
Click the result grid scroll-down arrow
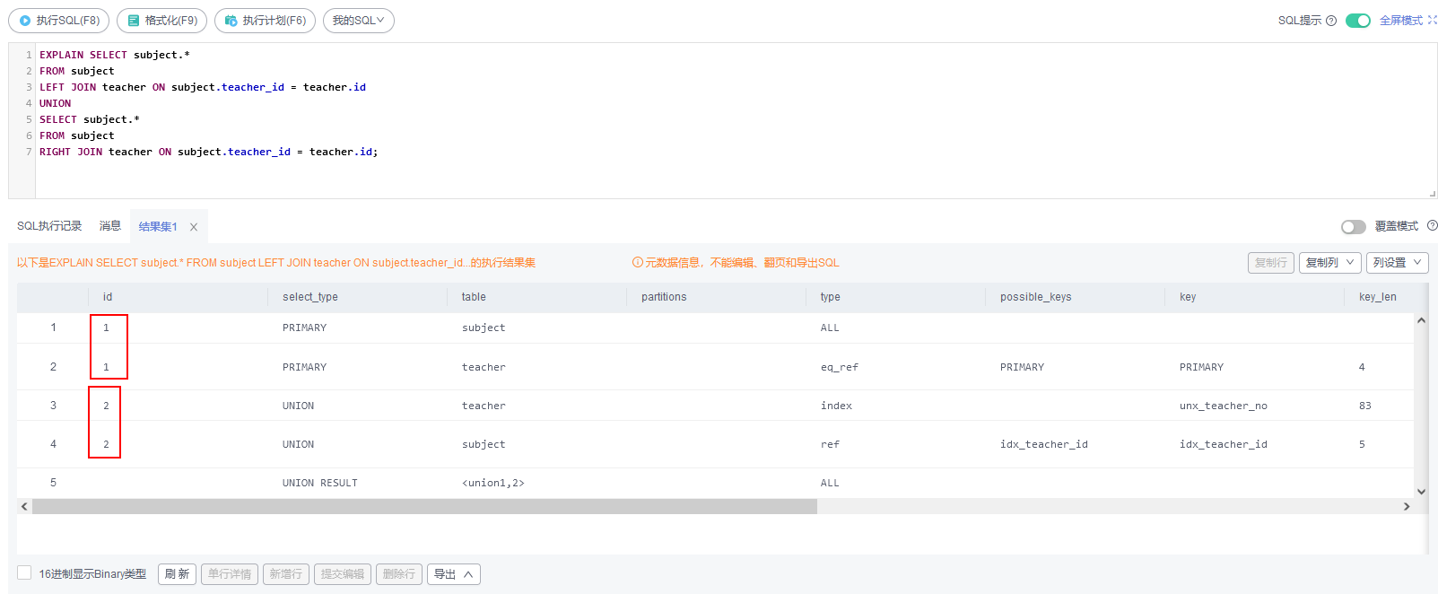point(1421,491)
